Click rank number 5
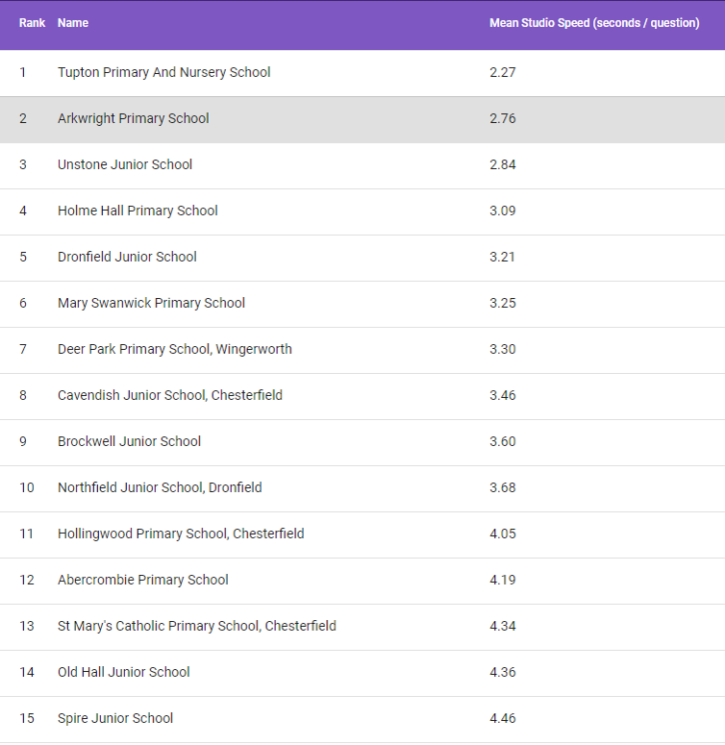Image resolution: width=725 pixels, height=745 pixels. coord(23,257)
